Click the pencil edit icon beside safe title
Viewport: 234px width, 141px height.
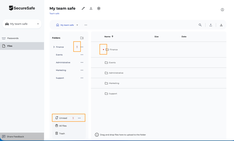click(83, 8)
